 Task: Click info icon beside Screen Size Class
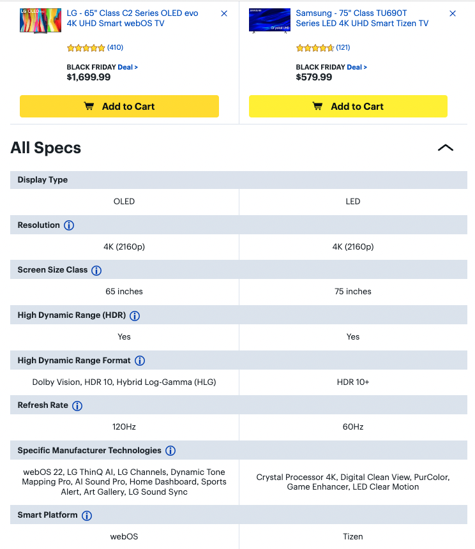[96, 271]
